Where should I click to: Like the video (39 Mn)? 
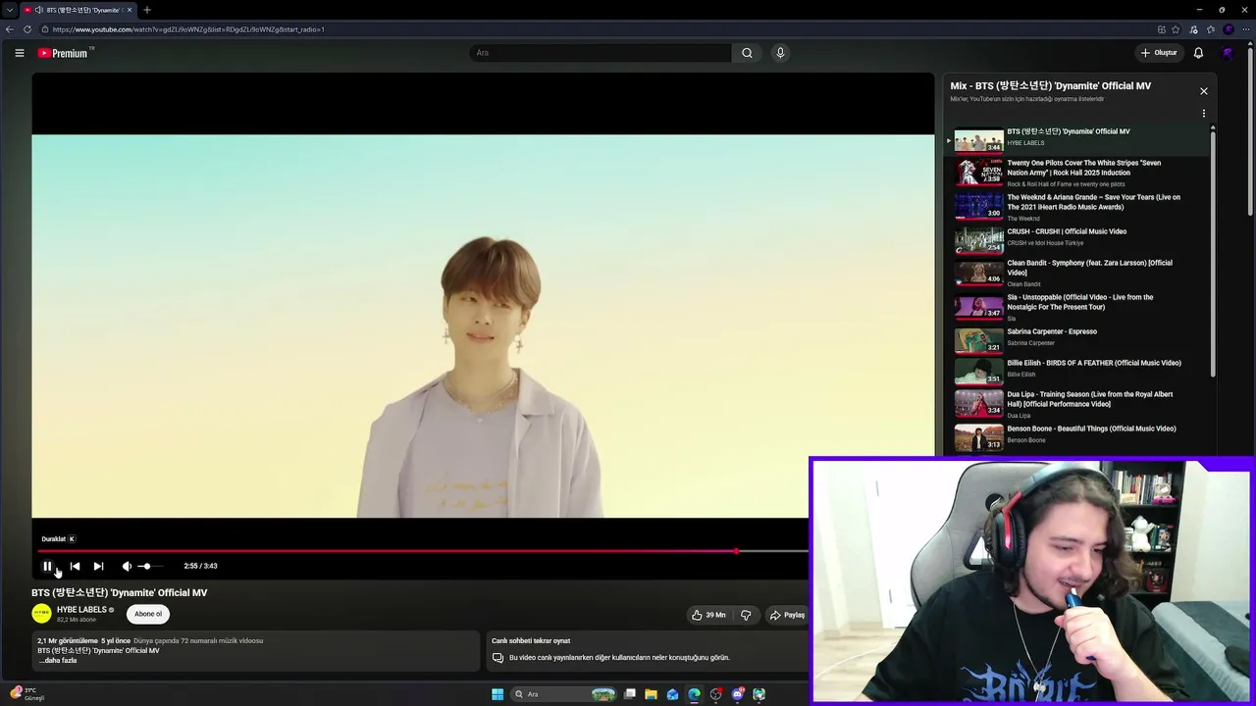(708, 615)
